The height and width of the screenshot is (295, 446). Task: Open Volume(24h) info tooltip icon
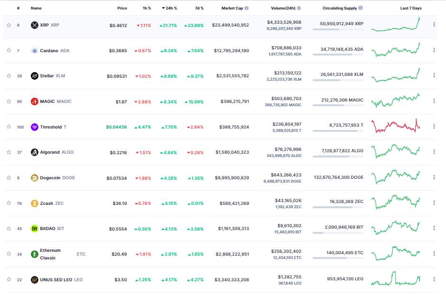[299, 8]
